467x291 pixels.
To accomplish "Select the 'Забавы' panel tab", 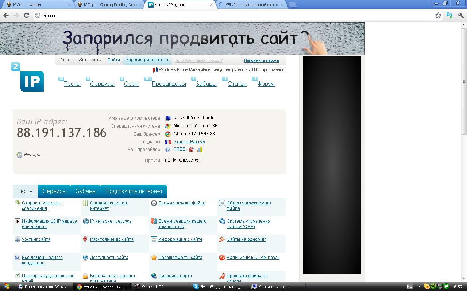I will [x=86, y=191].
